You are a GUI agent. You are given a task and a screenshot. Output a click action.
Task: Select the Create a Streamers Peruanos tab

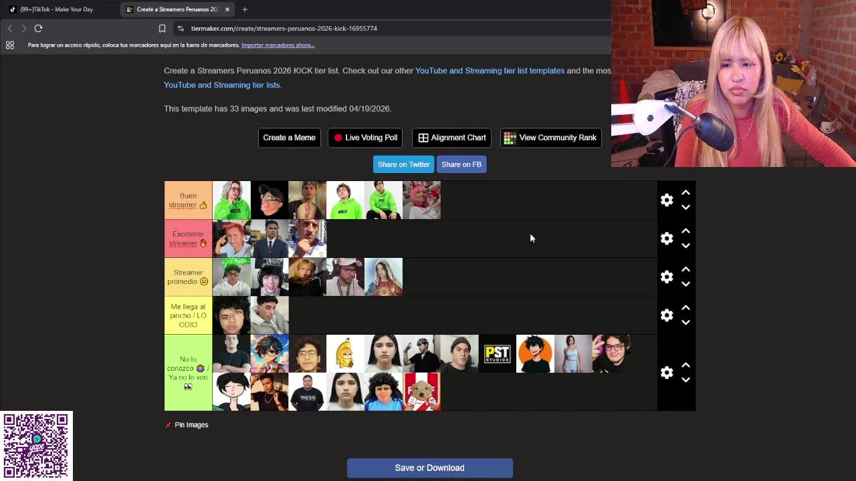pos(178,9)
